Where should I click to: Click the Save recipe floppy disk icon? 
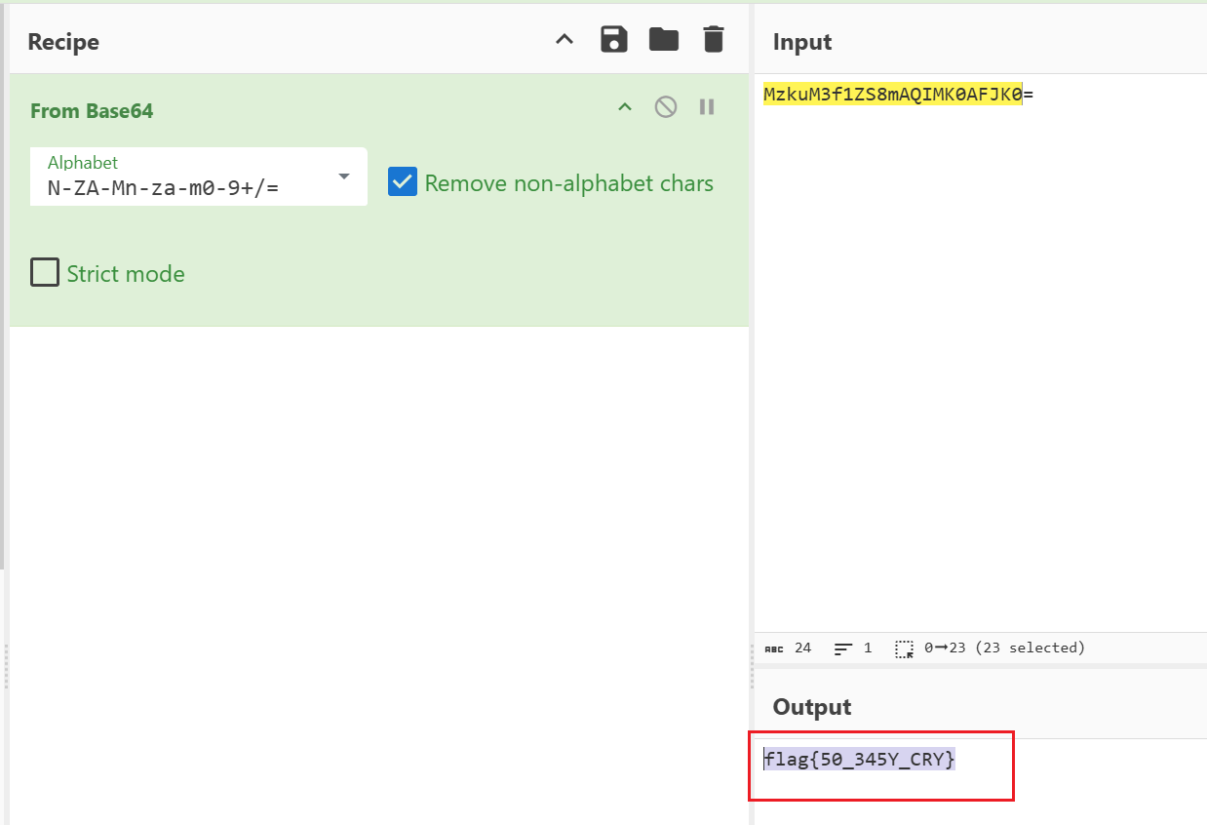[613, 40]
